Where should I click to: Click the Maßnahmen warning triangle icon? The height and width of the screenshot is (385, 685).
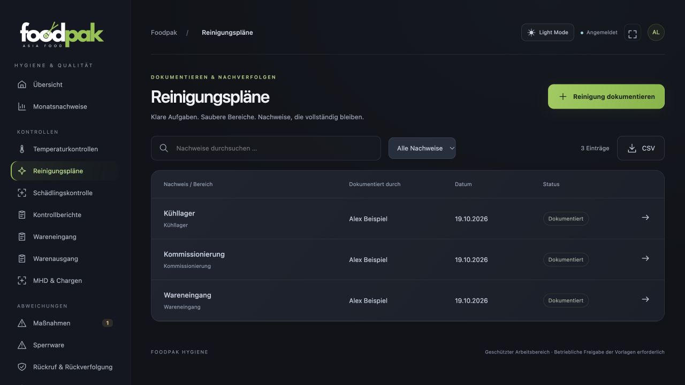[x=22, y=324]
